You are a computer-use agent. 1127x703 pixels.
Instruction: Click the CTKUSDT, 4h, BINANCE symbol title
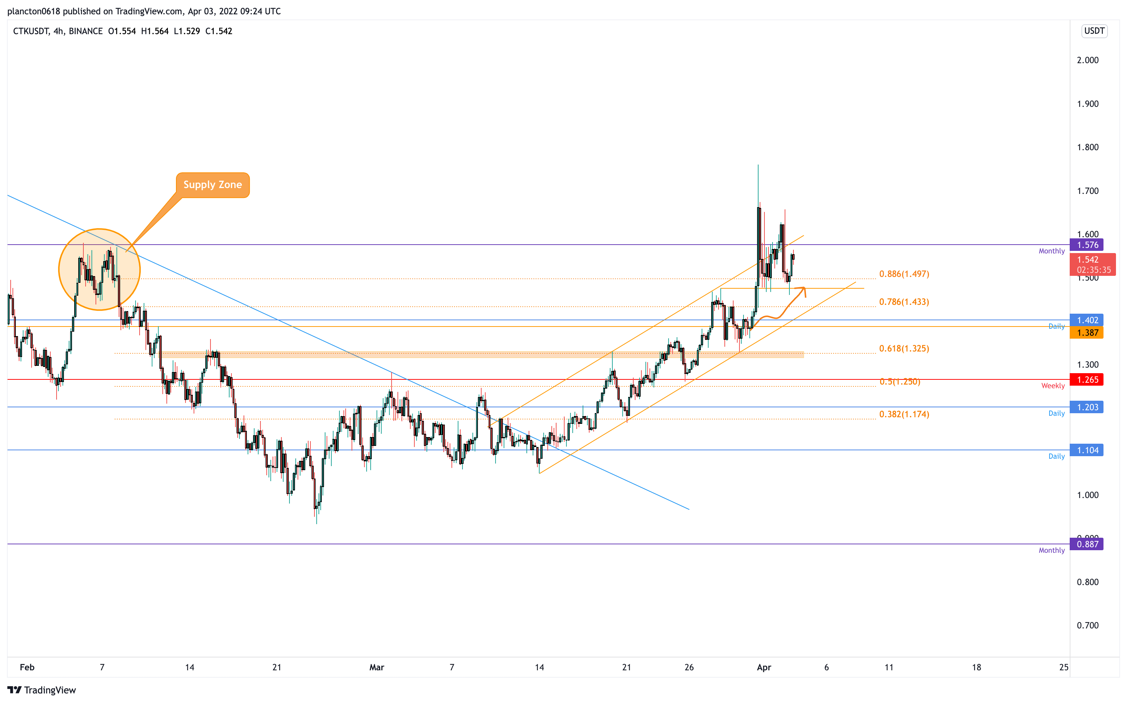click(58, 31)
